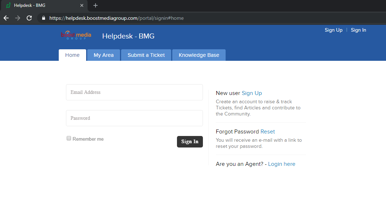Open a new browser tab with plus icon
This screenshot has height=218, width=386.
96,5
